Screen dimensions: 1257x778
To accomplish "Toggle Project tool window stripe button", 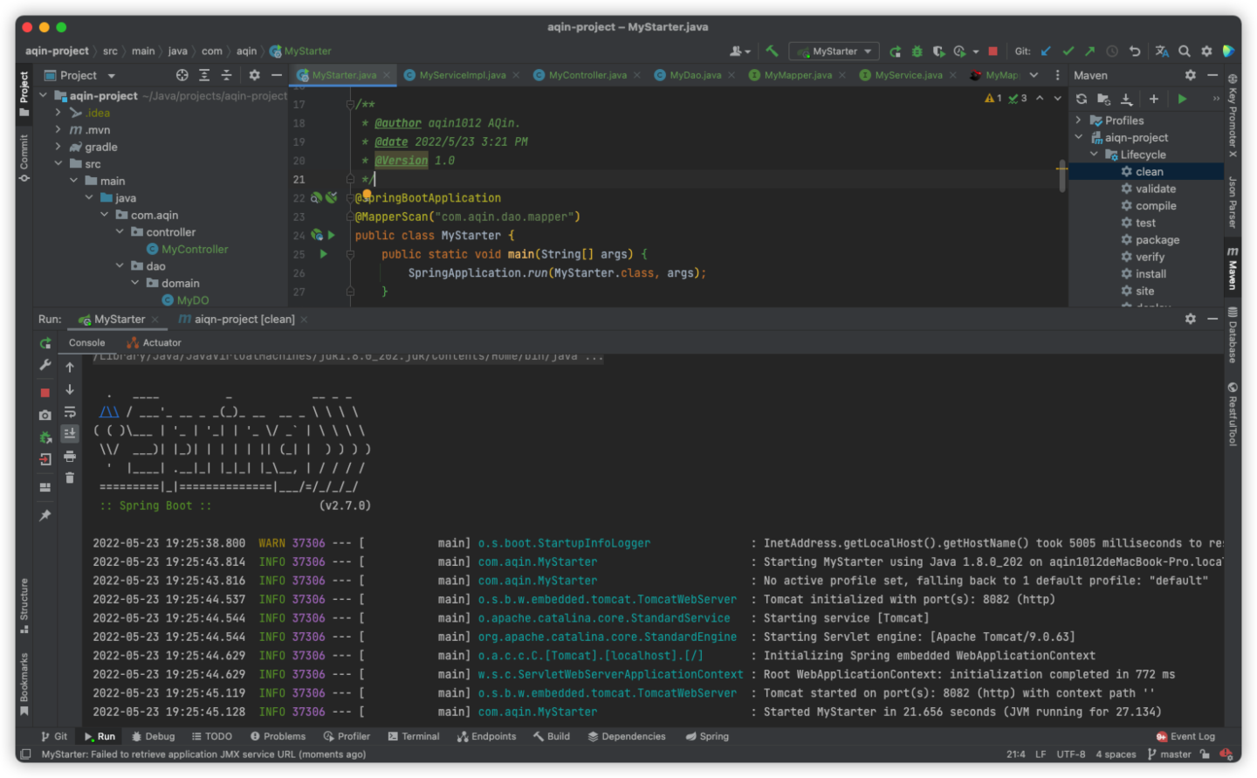I will click(x=24, y=93).
